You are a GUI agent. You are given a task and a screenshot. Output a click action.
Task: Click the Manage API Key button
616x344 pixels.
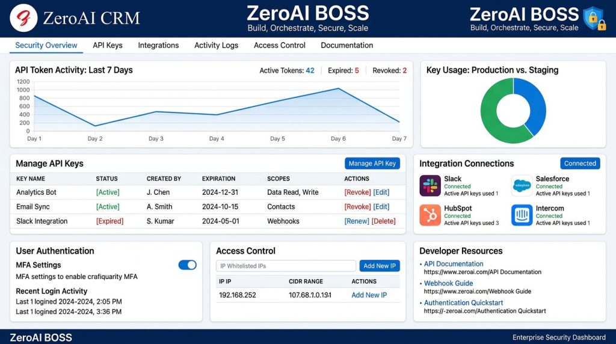[372, 164]
